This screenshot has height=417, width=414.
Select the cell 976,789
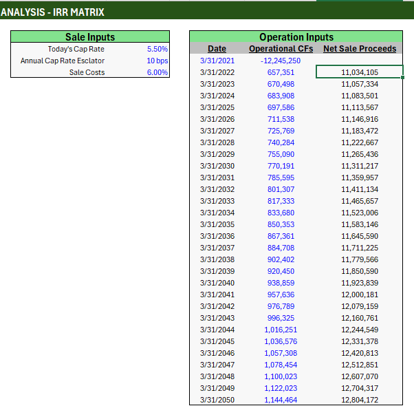pyautogui.click(x=281, y=306)
